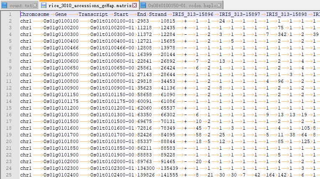Click transcript Os01t0101300-01
This screenshot has width=320, height=179.
click(112, 115)
